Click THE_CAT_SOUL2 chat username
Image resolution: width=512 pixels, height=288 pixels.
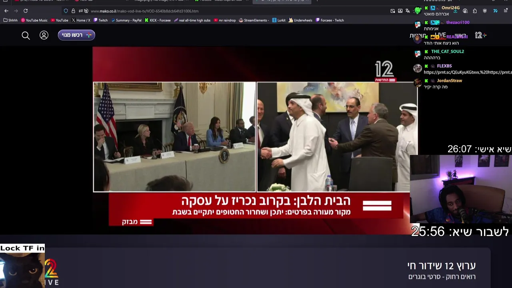click(x=447, y=51)
